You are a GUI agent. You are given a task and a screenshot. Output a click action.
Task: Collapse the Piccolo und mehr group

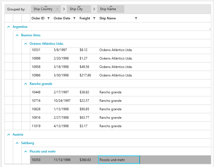pos(26,151)
